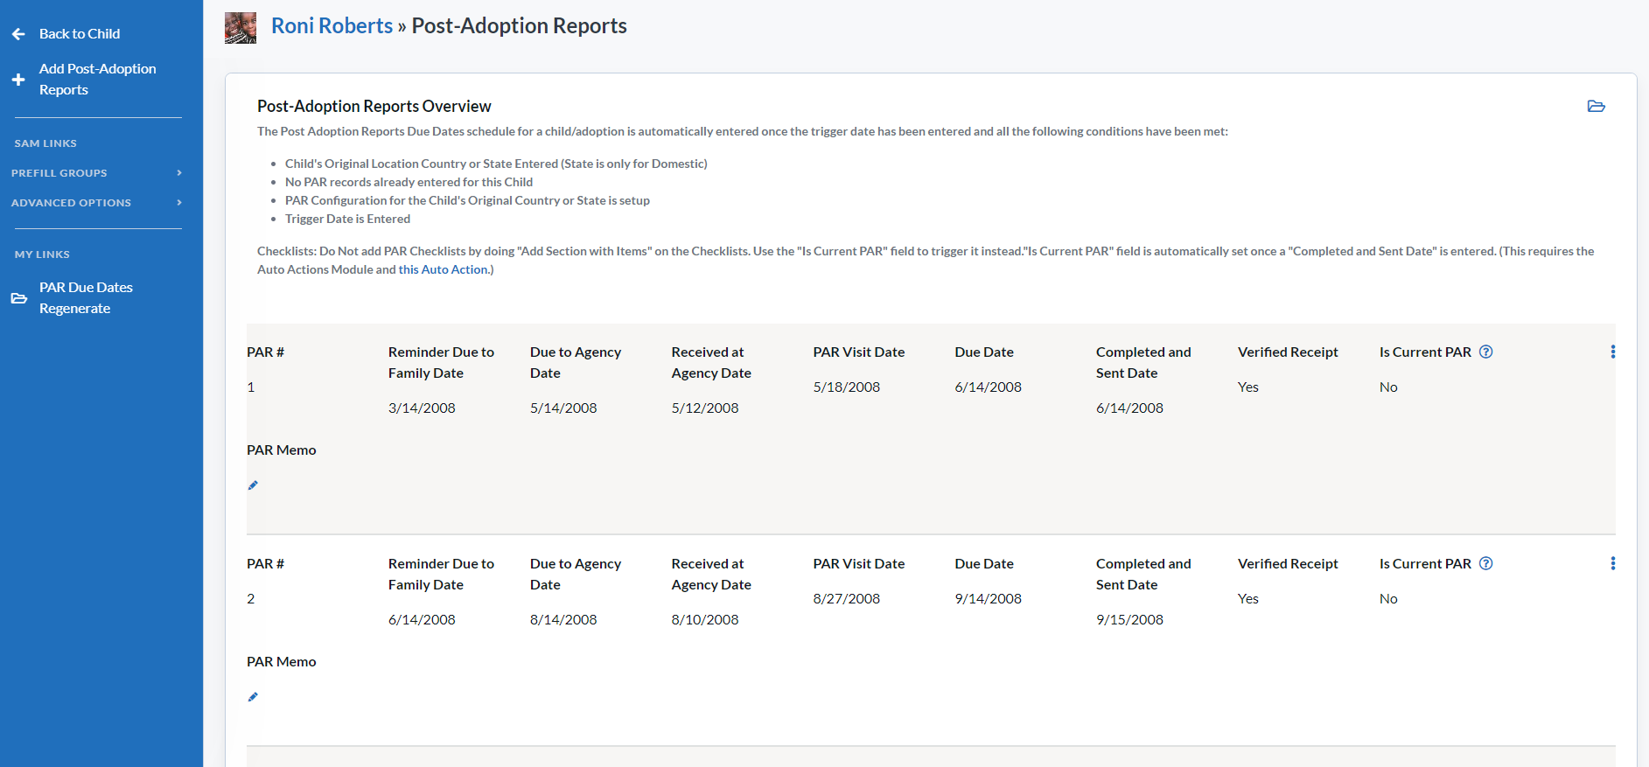Screen dimensions: 1649x767
Task: Expand the Advanced Options section
Action: click(96, 203)
